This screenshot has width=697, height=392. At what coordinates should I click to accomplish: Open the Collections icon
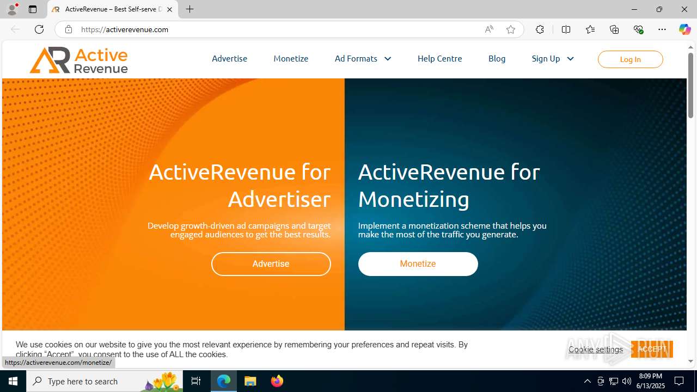tap(614, 29)
